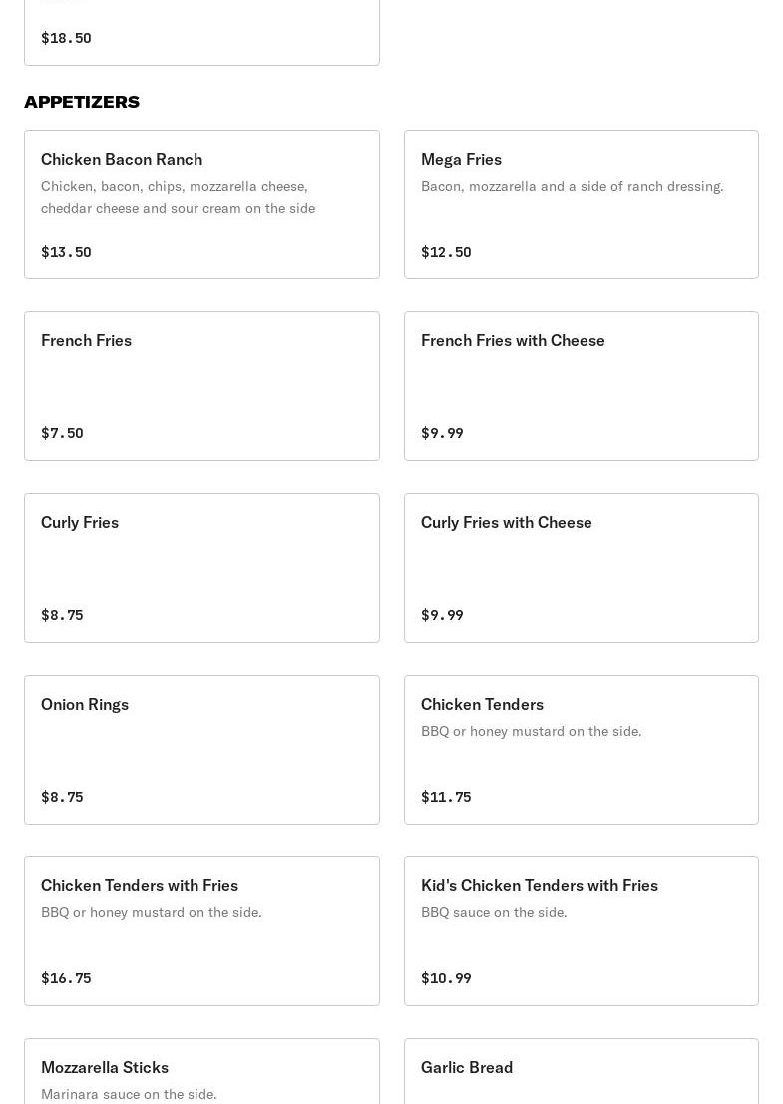This screenshot has height=1104, width=783.
Task: Click the Chicken Tenders item title without fries
Action: 482,704
